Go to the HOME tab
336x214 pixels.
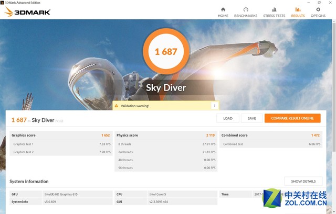pos(223,13)
